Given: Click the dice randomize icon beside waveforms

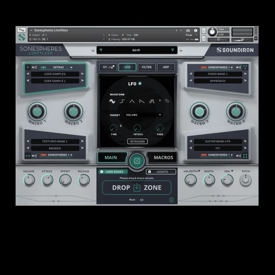Looking at the screenshot, I should tap(167, 101).
